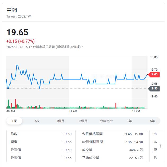Click the partially visible 市 stat label
Screen dimensions: 167x167
(155, 134)
